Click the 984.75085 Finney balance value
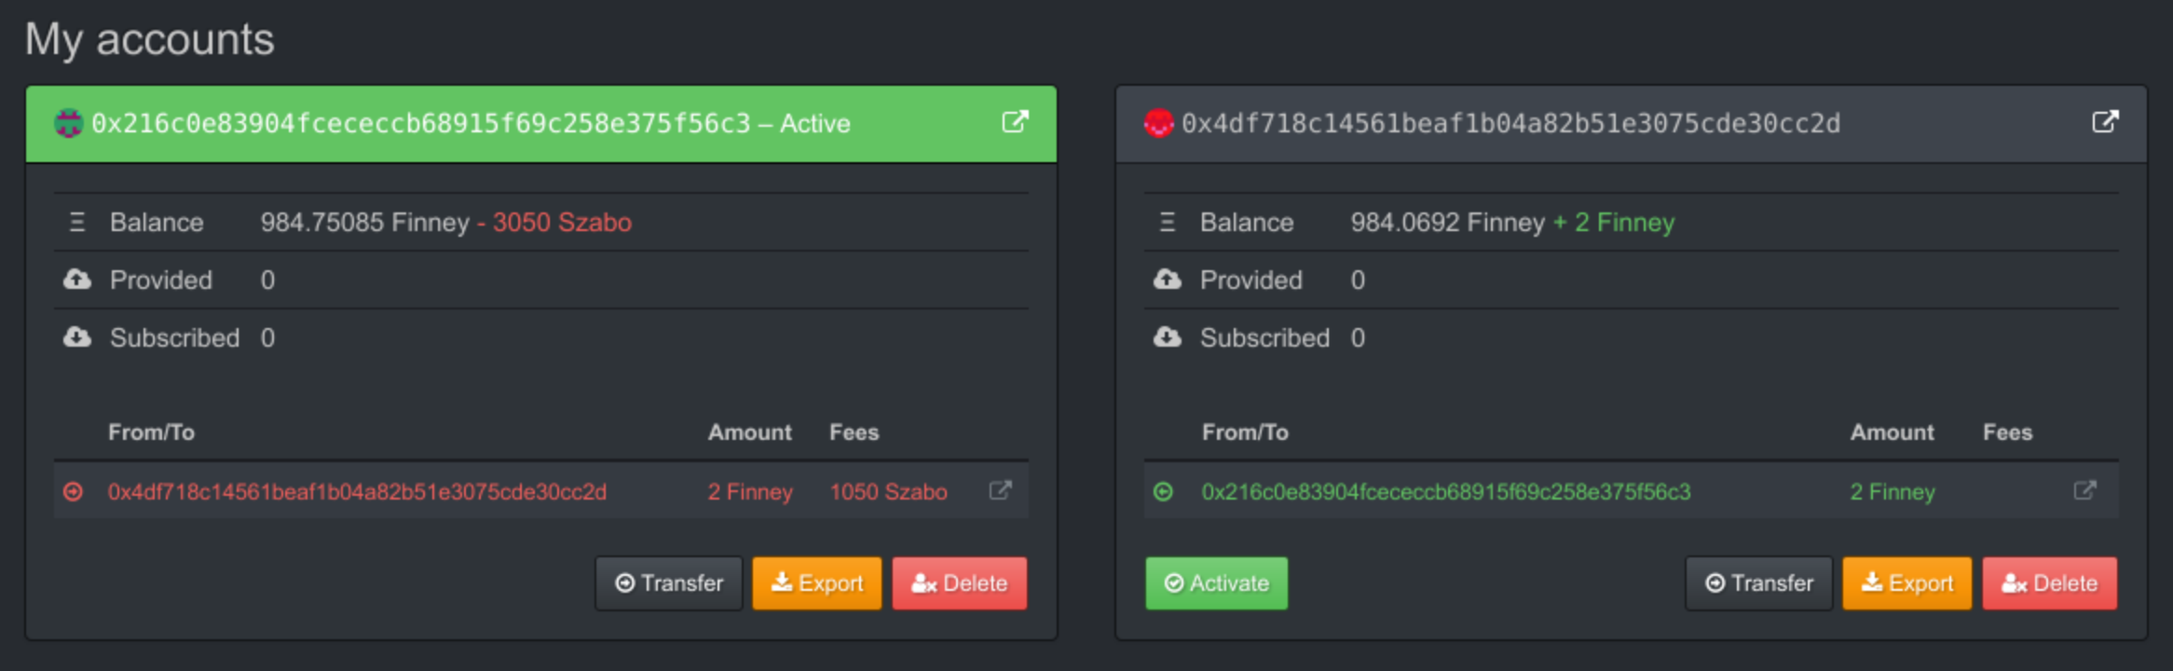Screen dimensions: 2173x671 (365, 223)
